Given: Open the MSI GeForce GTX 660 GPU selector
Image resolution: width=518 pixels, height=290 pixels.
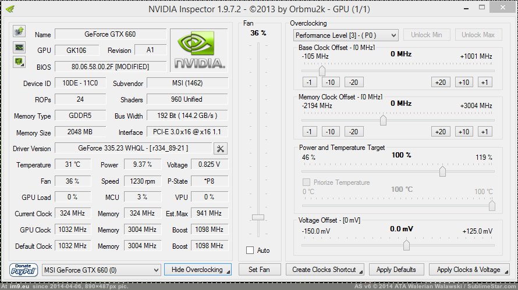Looking at the screenshot, I should pyautogui.click(x=101, y=270).
